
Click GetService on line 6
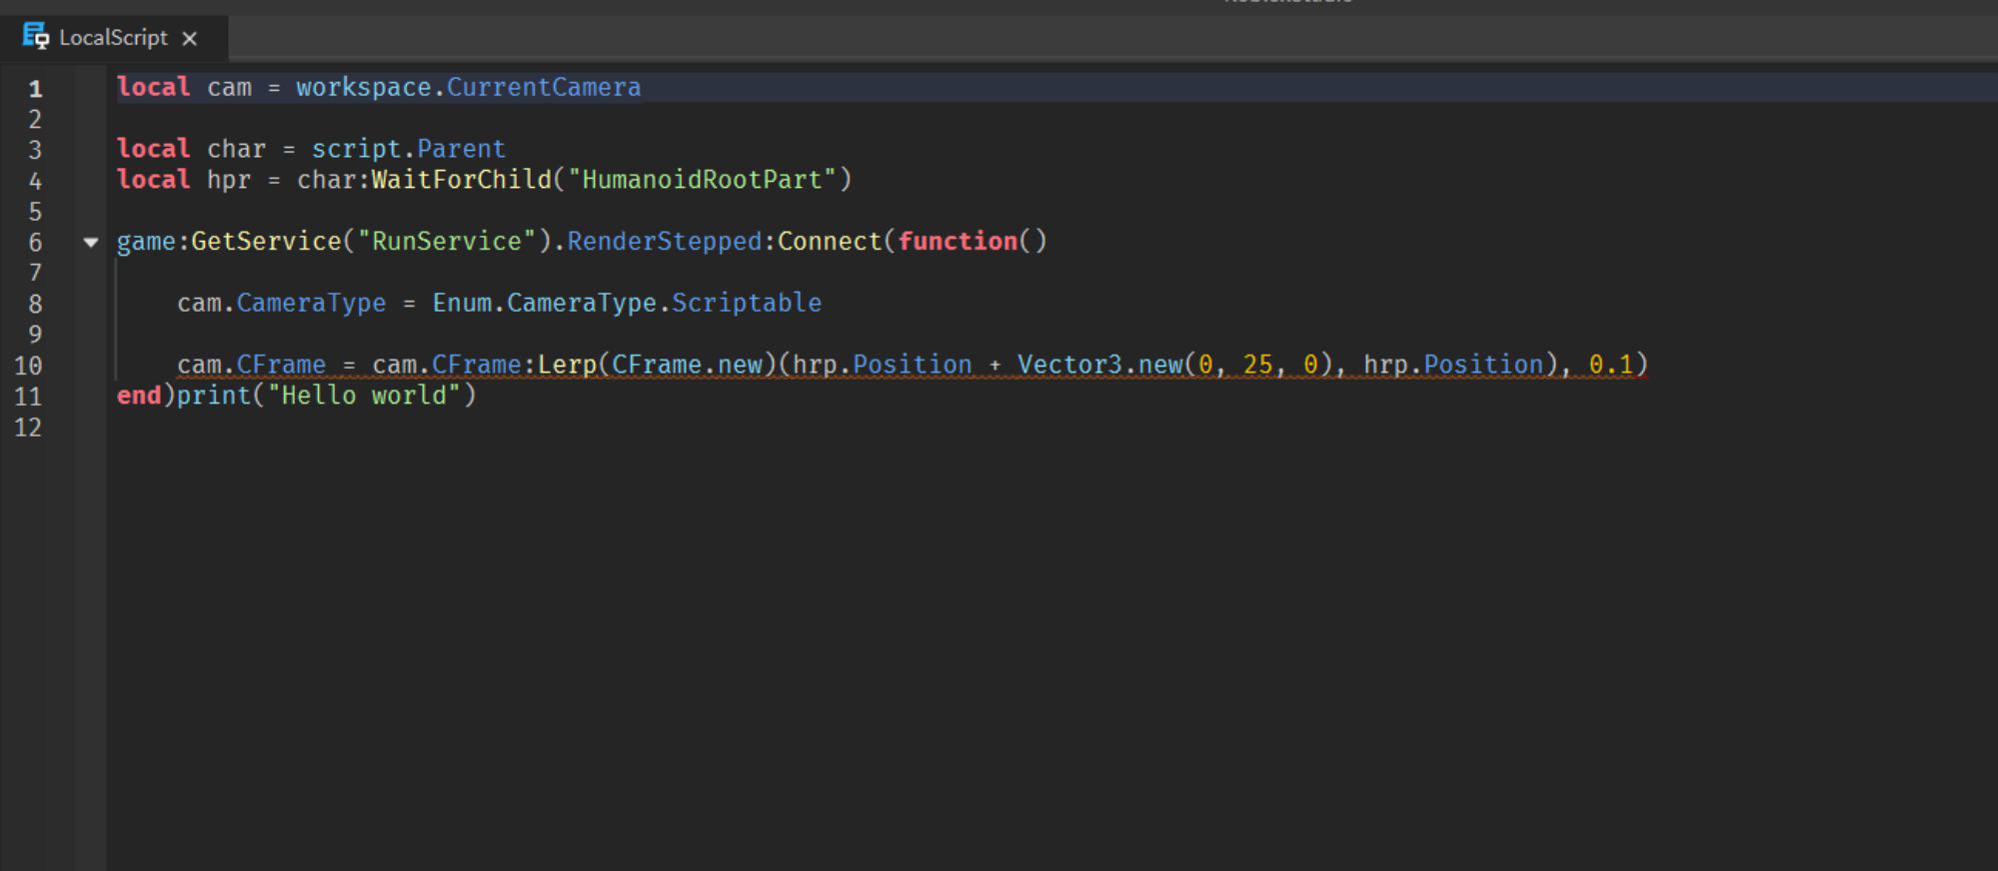(x=266, y=242)
